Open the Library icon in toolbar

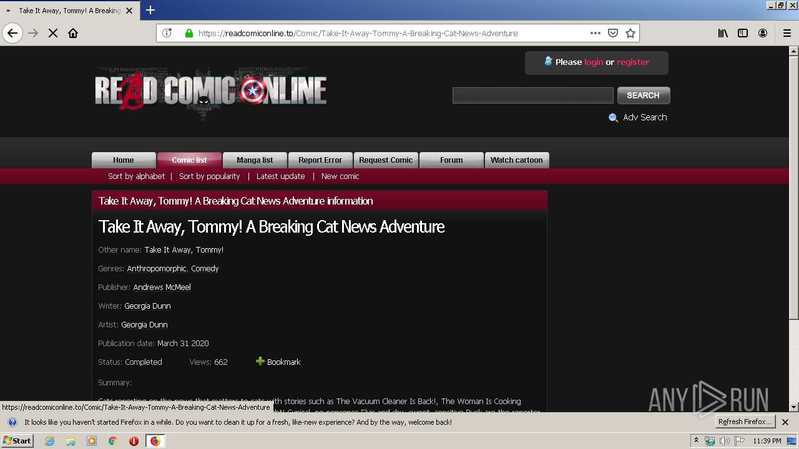tap(723, 33)
